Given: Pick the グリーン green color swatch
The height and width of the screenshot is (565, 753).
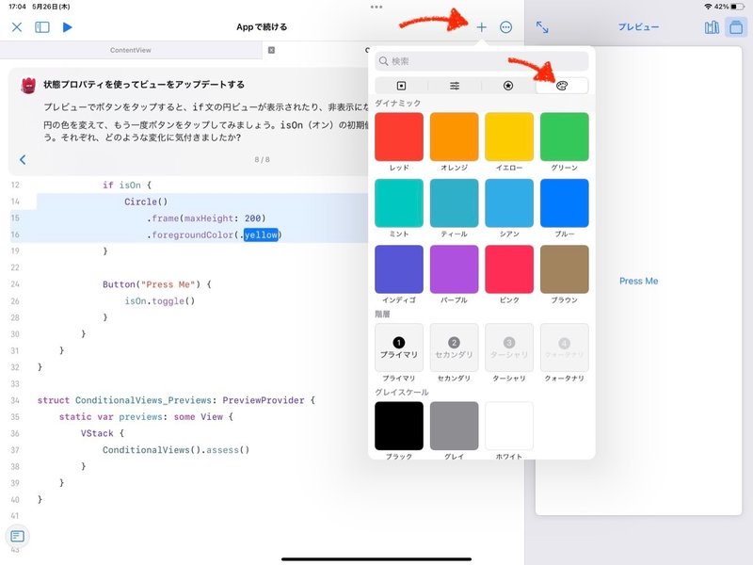Looking at the screenshot, I should pyautogui.click(x=564, y=137).
